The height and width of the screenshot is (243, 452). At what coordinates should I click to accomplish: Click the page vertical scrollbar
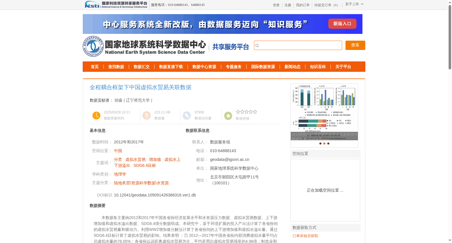(x=450, y=37)
